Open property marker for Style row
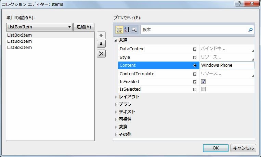Image resolution: width=261 pixels, height=157 pixels. click(195, 57)
